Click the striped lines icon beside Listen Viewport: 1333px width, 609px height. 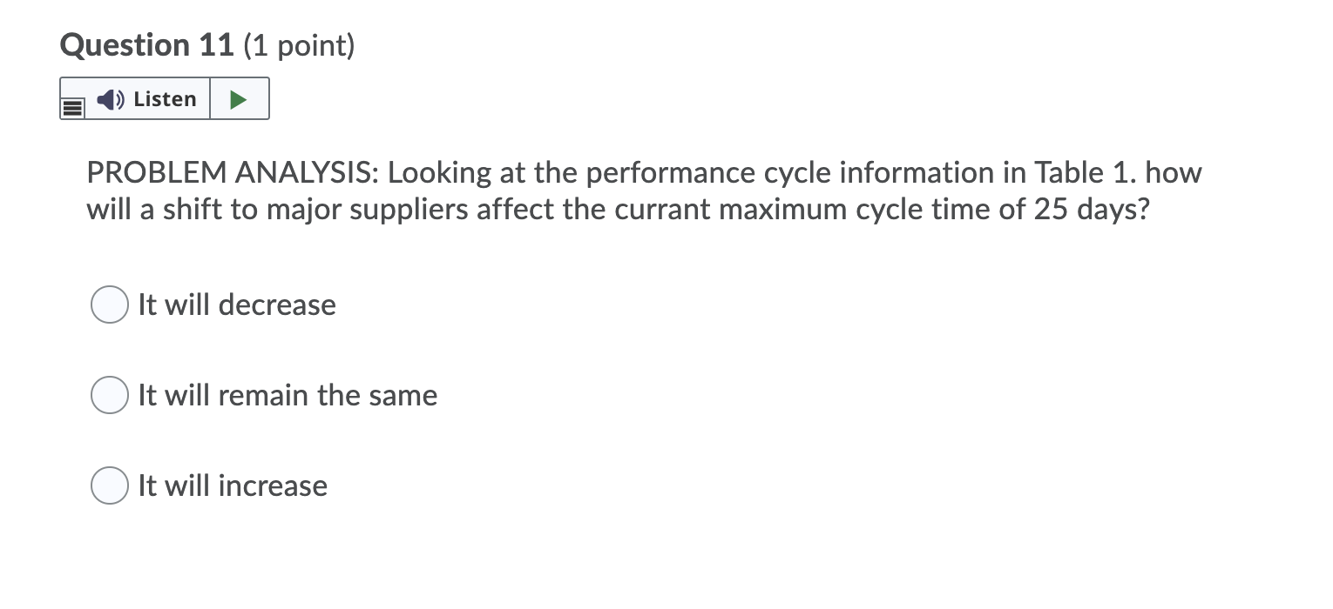71,106
